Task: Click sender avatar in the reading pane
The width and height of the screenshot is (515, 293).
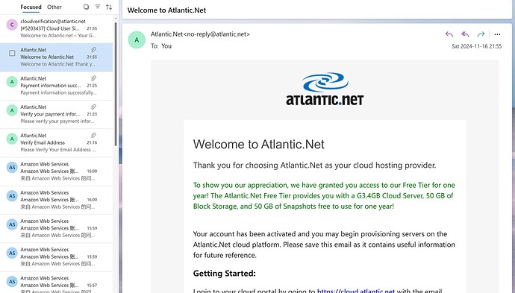Action: 137,40
